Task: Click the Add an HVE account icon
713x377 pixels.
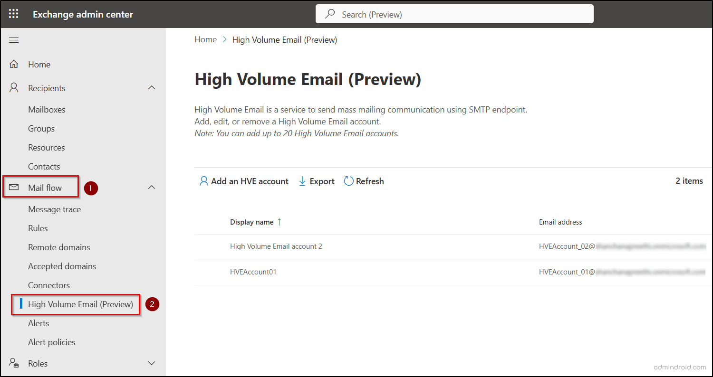Action: (204, 181)
